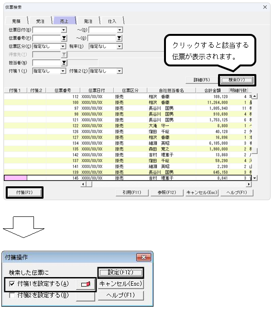Expand the 税率 dropdown
This screenshot has height=311, width=274.
120,46
